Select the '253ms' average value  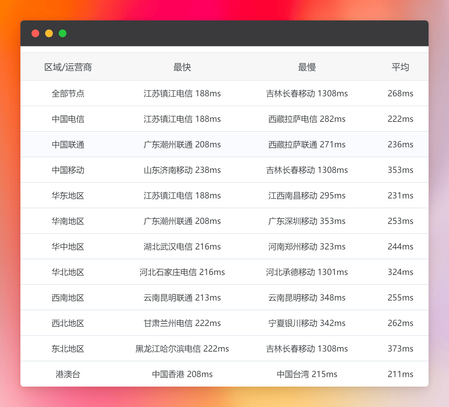coord(400,221)
